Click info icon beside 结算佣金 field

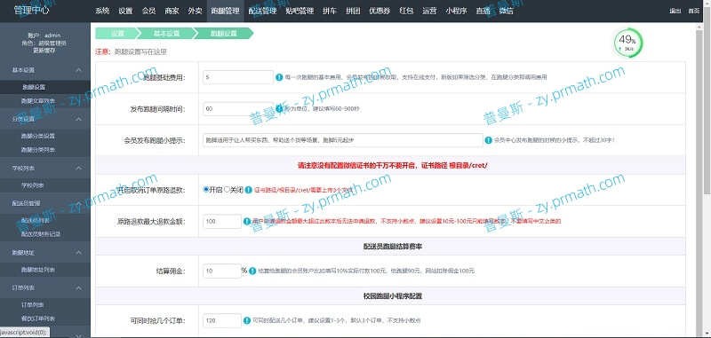tap(252, 271)
